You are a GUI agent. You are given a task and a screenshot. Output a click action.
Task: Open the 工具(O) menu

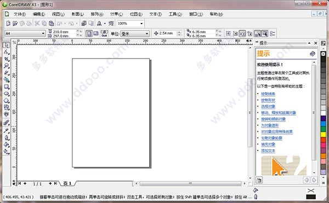pos(175,14)
